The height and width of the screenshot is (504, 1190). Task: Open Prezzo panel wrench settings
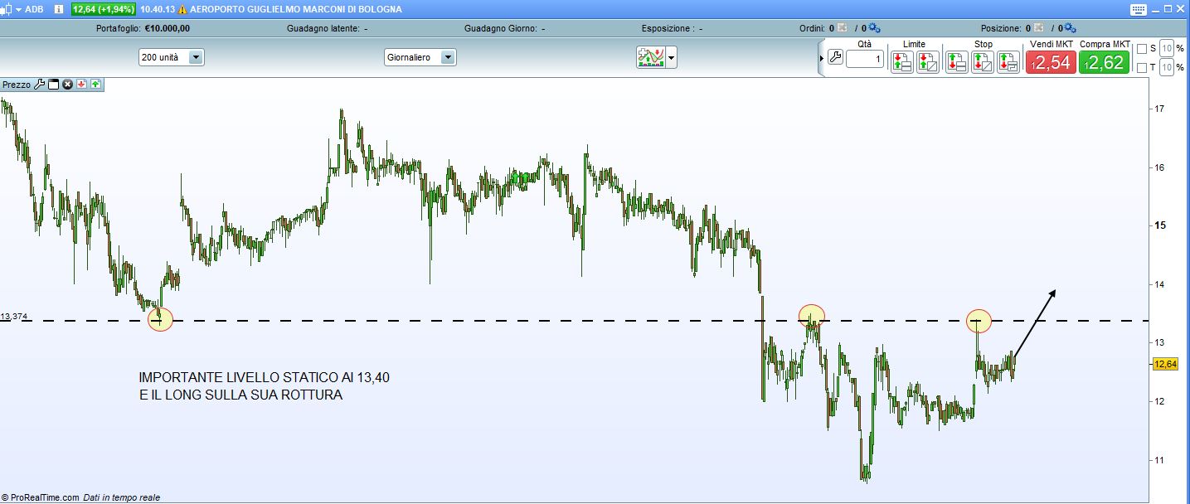click(x=39, y=85)
